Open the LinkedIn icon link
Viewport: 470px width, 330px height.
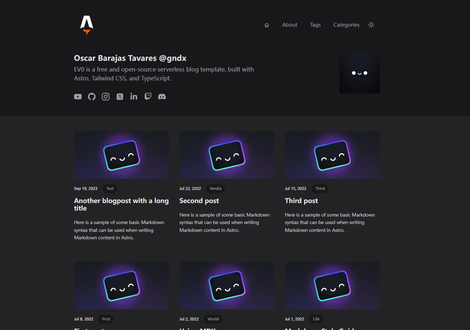point(134,97)
